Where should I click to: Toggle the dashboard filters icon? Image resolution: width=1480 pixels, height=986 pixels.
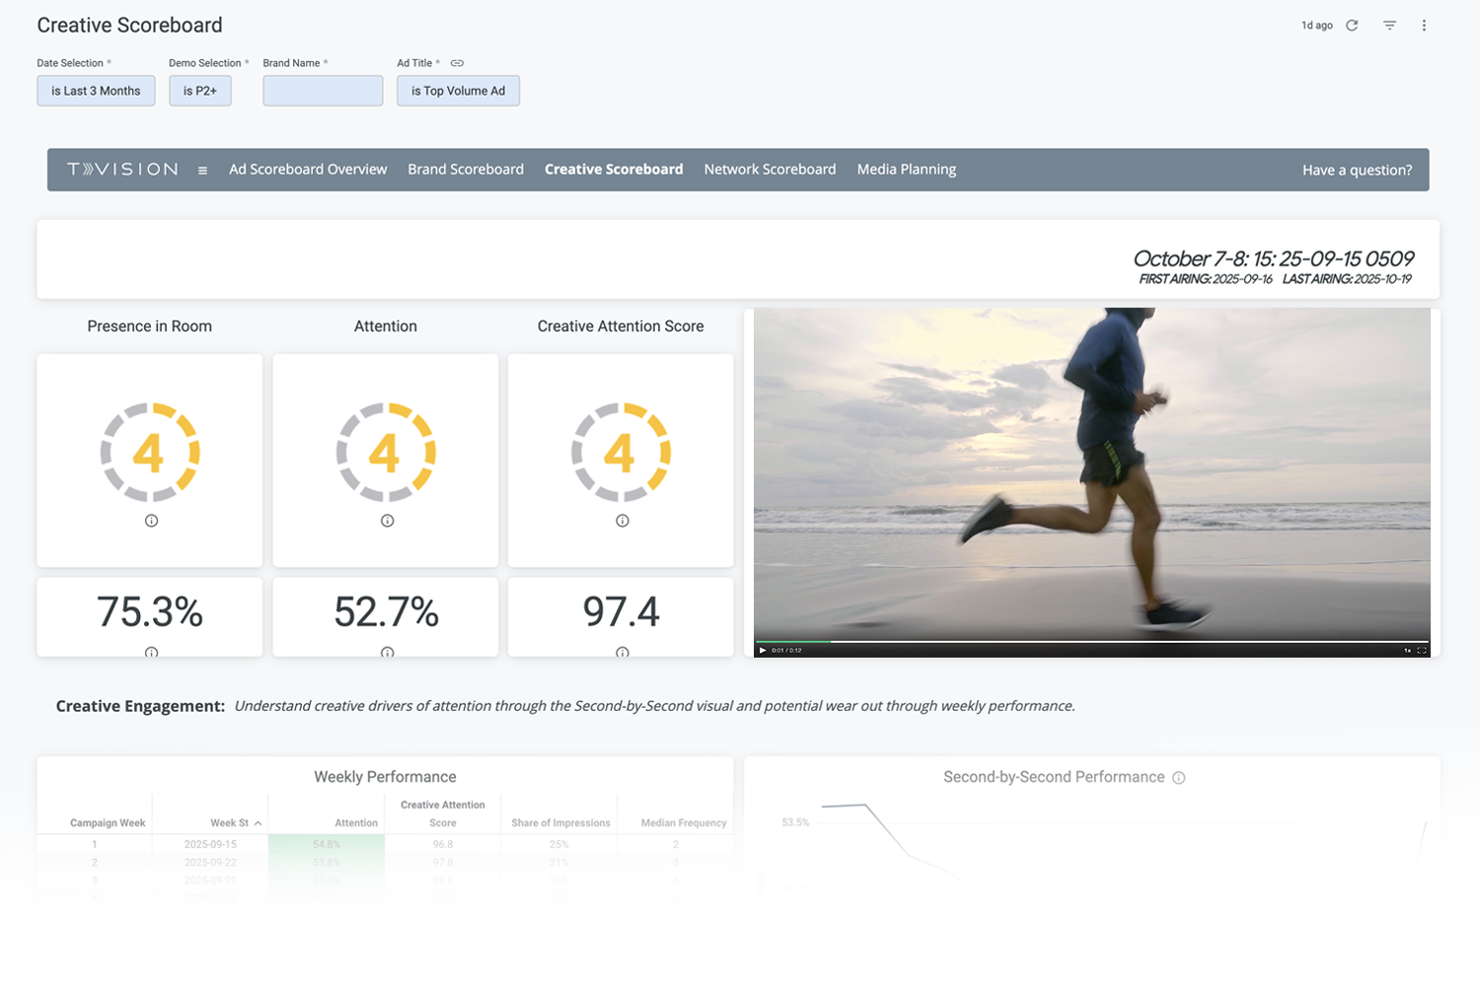[x=1389, y=26]
